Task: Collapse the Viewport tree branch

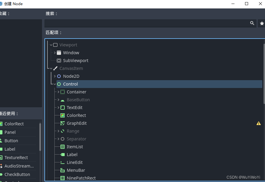Action: pyautogui.click(x=51, y=45)
